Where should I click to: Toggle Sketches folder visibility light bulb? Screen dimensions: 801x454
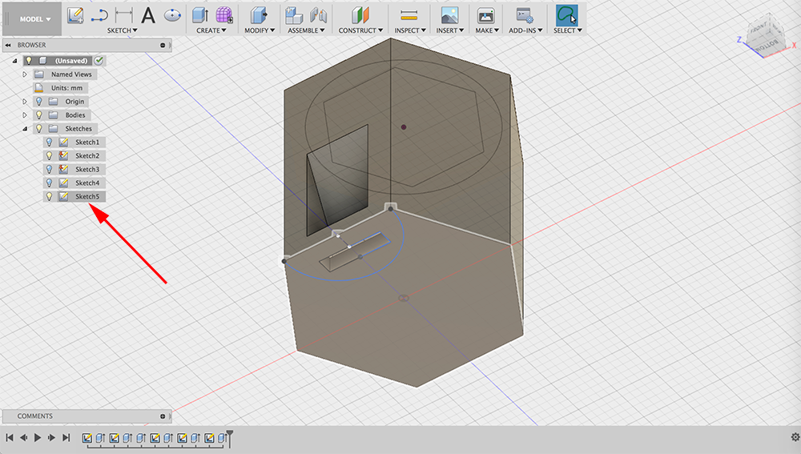pyautogui.click(x=38, y=129)
